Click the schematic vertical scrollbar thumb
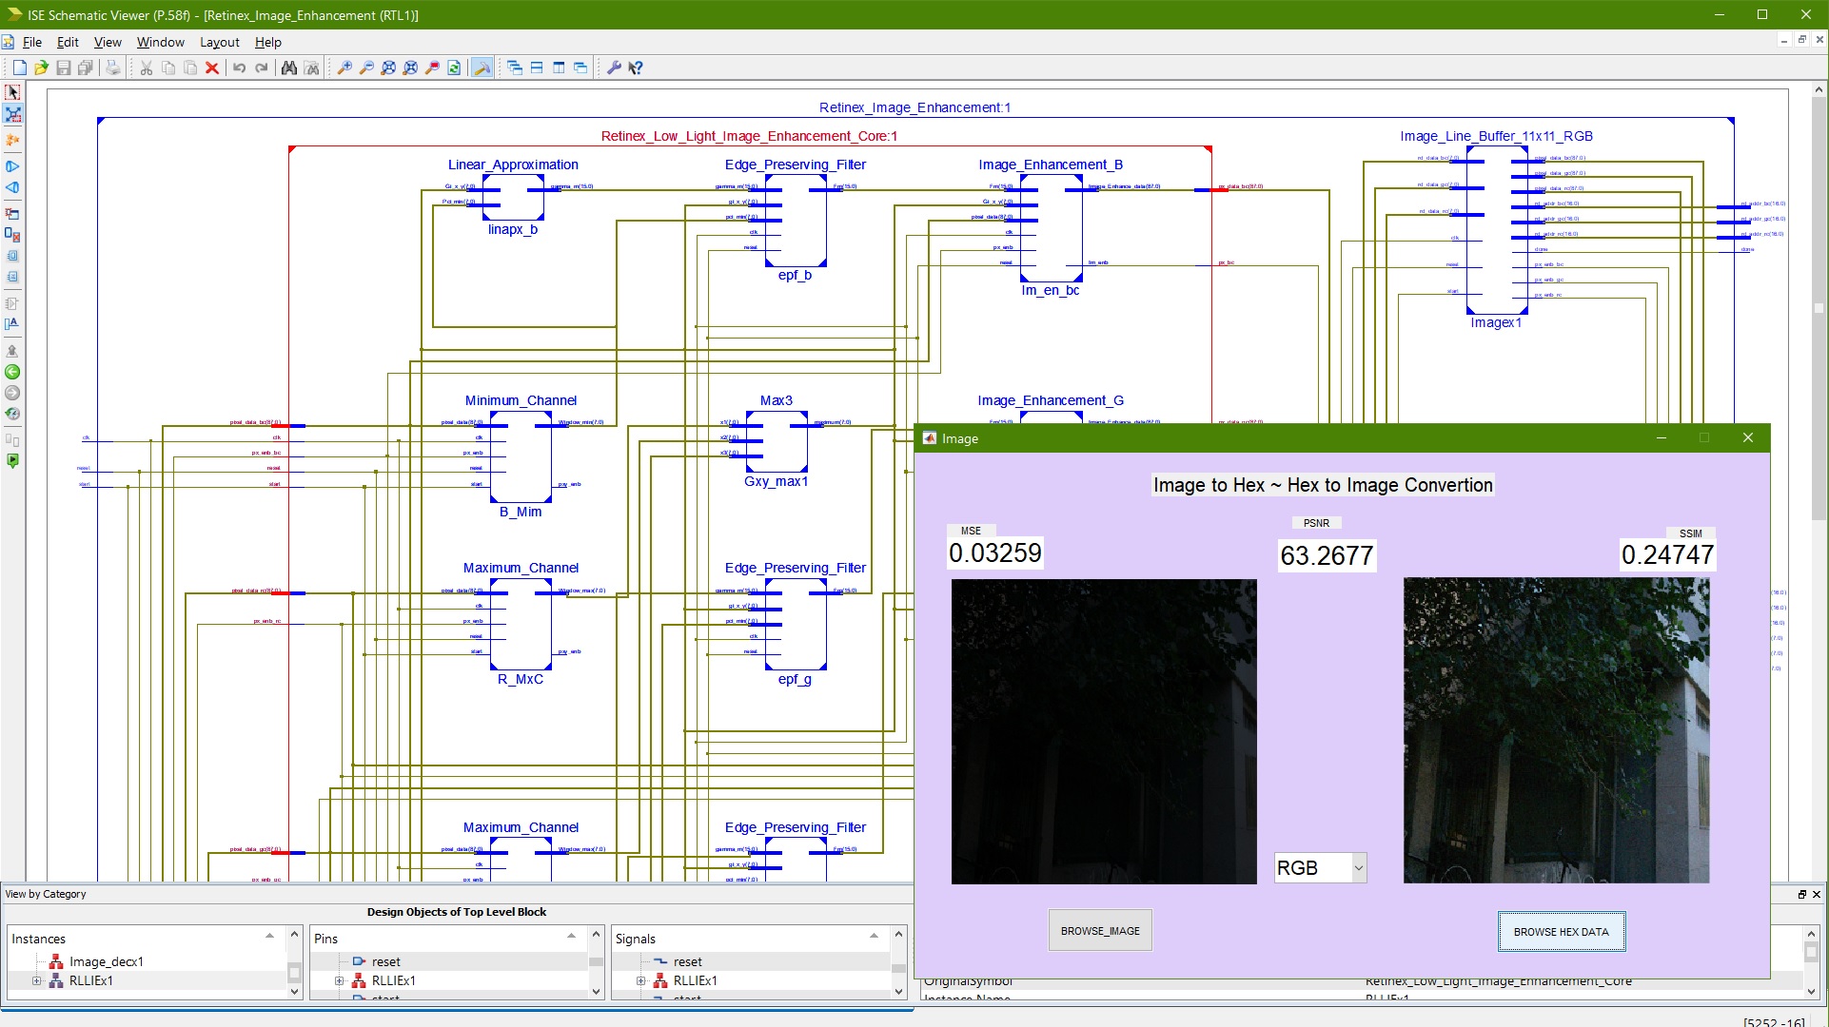The width and height of the screenshot is (1829, 1027). [x=1819, y=308]
